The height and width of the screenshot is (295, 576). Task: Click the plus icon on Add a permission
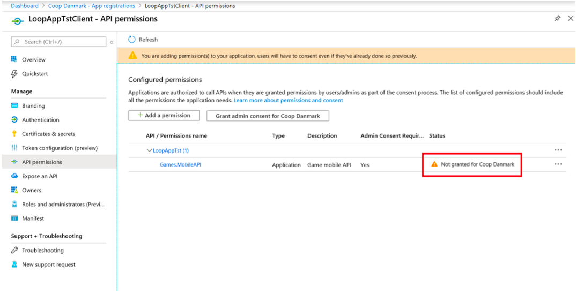coord(139,115)
